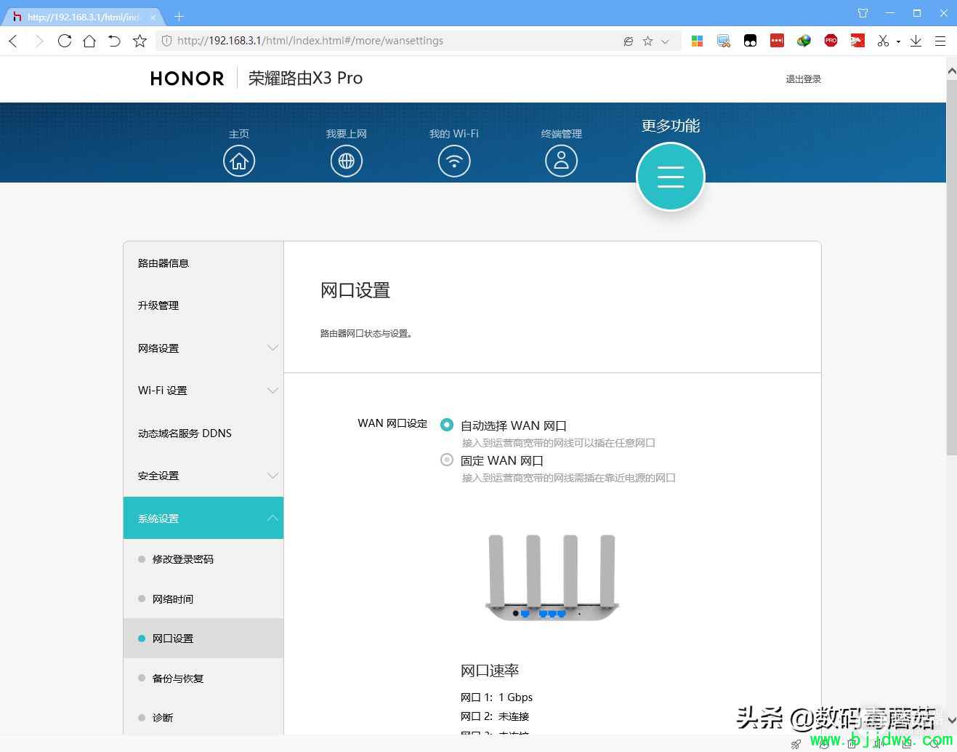Open the colorful four-square apps extension
957x752 pixels.
(697, 41)
